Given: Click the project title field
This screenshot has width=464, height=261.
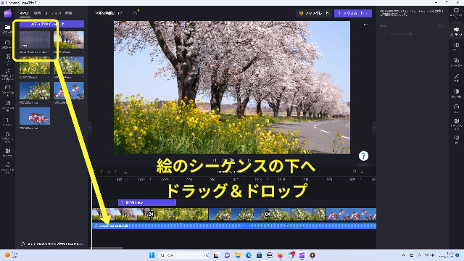Looking at the screenshot, I should coord(109,13).
